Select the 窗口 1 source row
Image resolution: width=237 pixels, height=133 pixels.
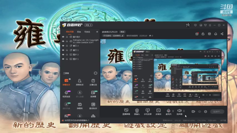click(x=80, y=50)
